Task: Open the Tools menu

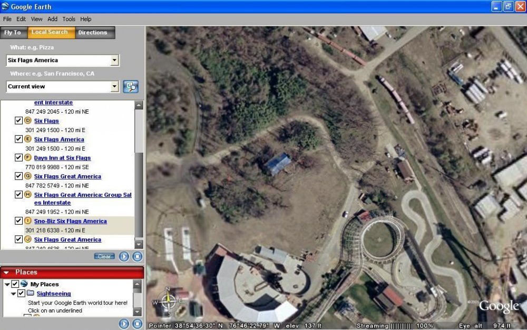Action: tap(69, 19)
